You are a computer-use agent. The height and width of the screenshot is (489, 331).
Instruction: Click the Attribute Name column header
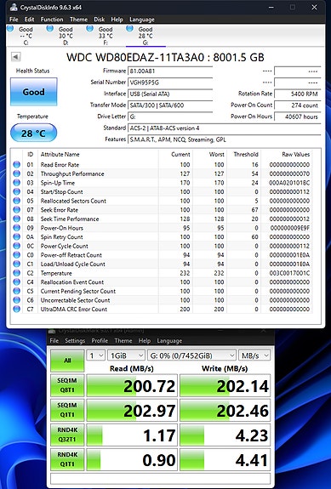click(x=60, y=155)
